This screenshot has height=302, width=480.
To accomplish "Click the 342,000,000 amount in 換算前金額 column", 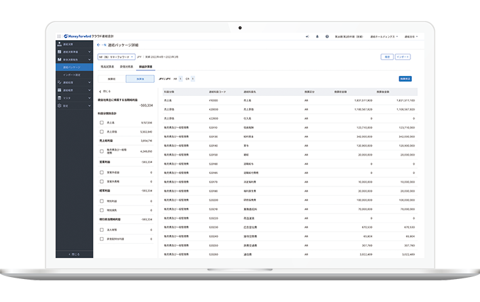I will 365,137.
